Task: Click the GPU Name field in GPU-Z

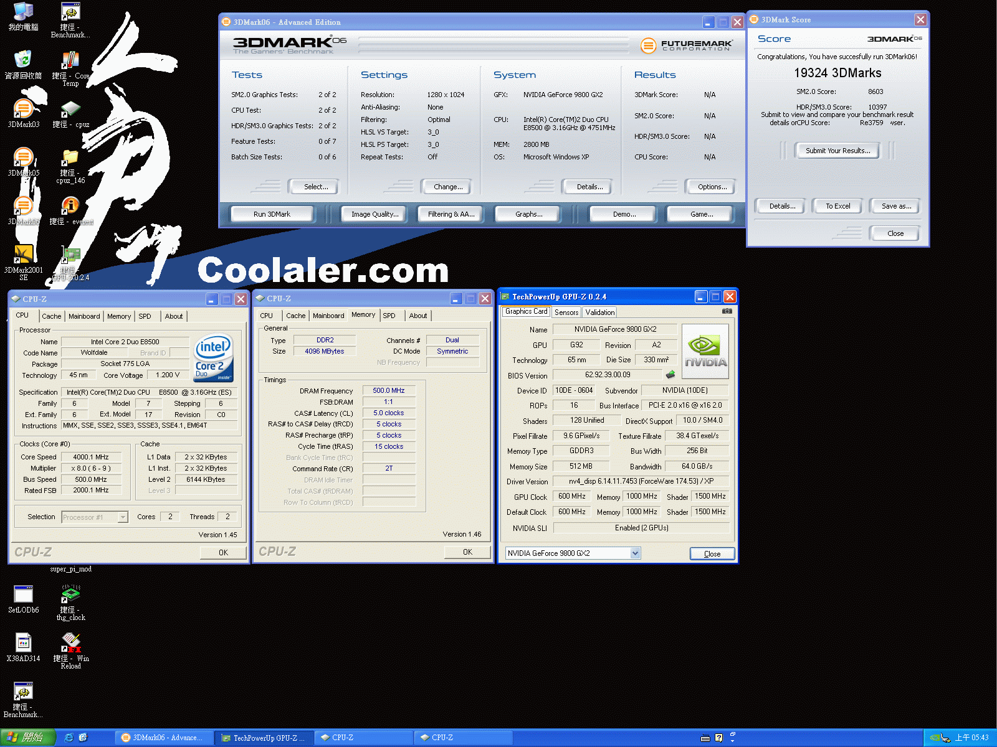Action: point(614,329)
